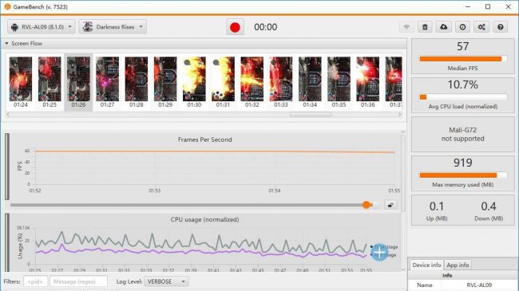The width and height of the screenshot is (519, 291).
Task: Select the 01:35 screenshot thumbnail
Action: (339, 82)
